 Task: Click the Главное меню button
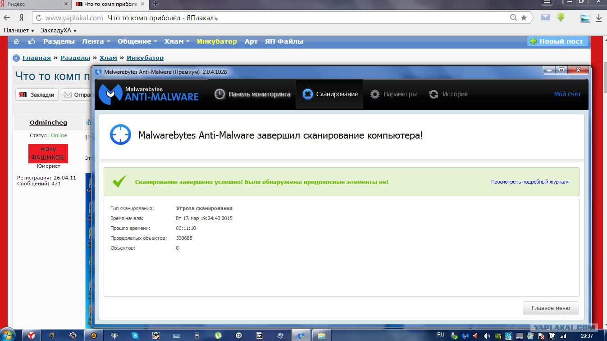551,308
